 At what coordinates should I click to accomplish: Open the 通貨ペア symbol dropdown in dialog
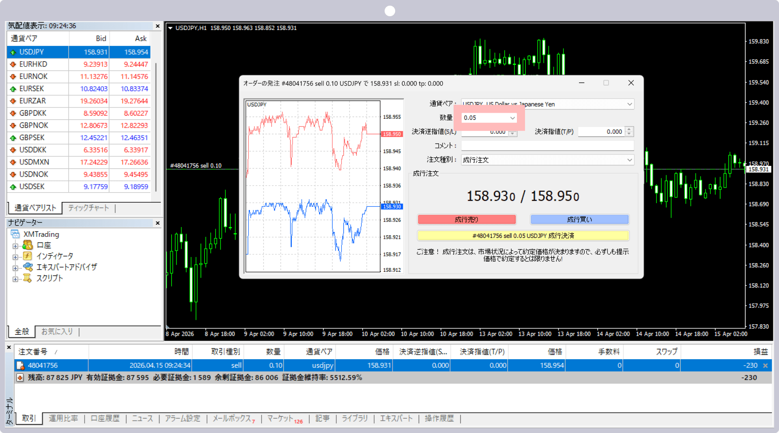(629, 104)
